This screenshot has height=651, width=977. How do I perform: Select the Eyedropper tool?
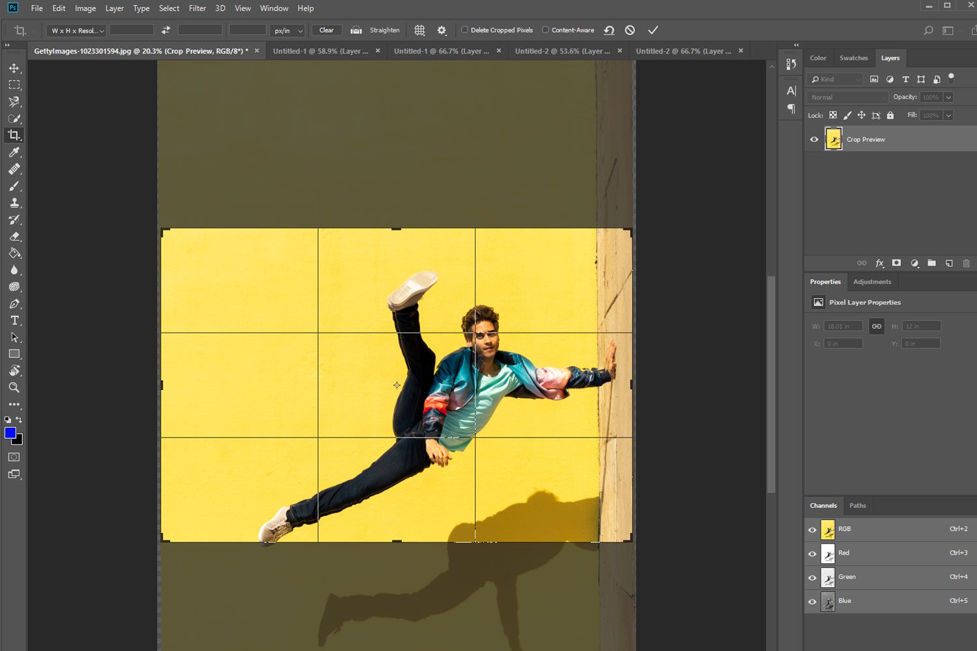14,152
